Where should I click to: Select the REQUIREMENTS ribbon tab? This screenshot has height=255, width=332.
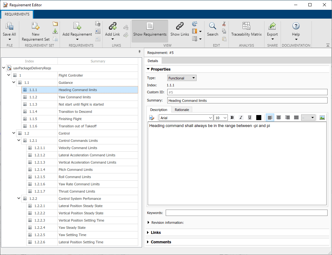[x=17, y=14]
